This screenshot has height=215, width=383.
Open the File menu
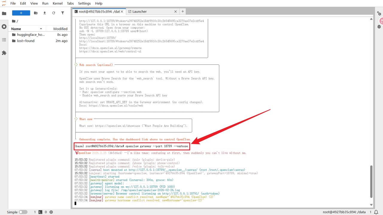(x=13, y=3)
